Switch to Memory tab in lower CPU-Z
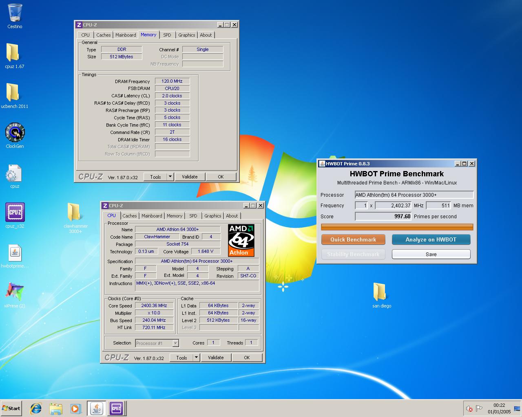Viewport: 522px width, 417px height. click(x=175, y=216)
